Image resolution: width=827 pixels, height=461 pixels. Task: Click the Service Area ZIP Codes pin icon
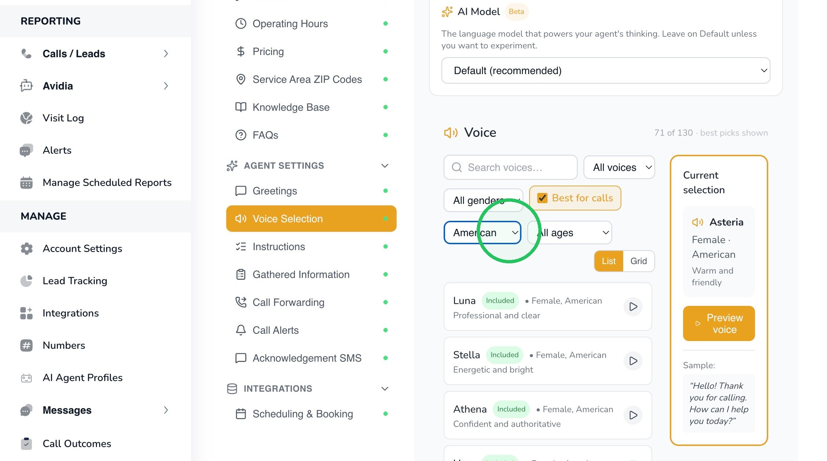coord(241,79)
